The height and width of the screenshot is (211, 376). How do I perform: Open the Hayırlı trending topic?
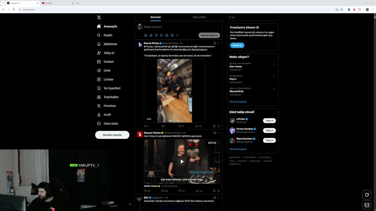point(233,79)
